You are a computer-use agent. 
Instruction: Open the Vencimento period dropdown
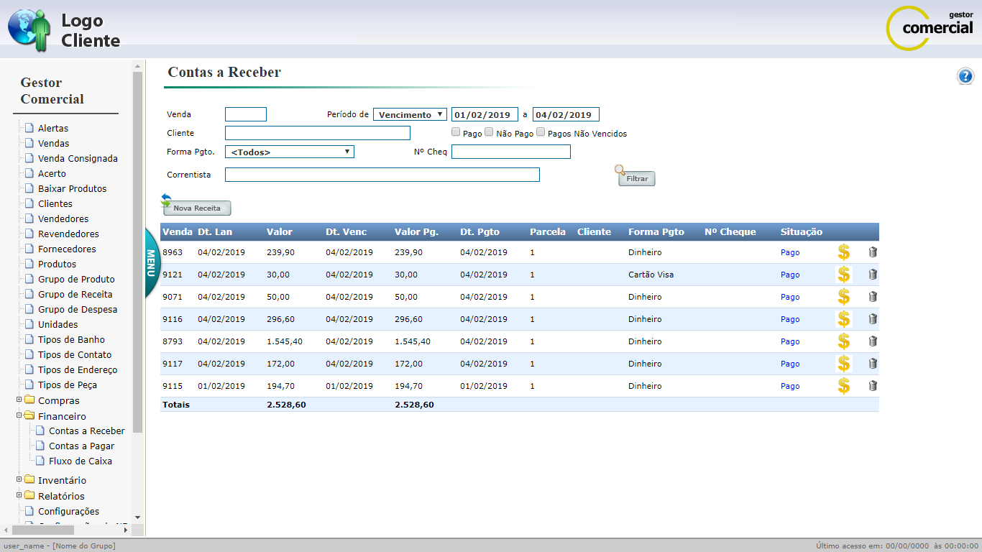(x=410, y=114)
